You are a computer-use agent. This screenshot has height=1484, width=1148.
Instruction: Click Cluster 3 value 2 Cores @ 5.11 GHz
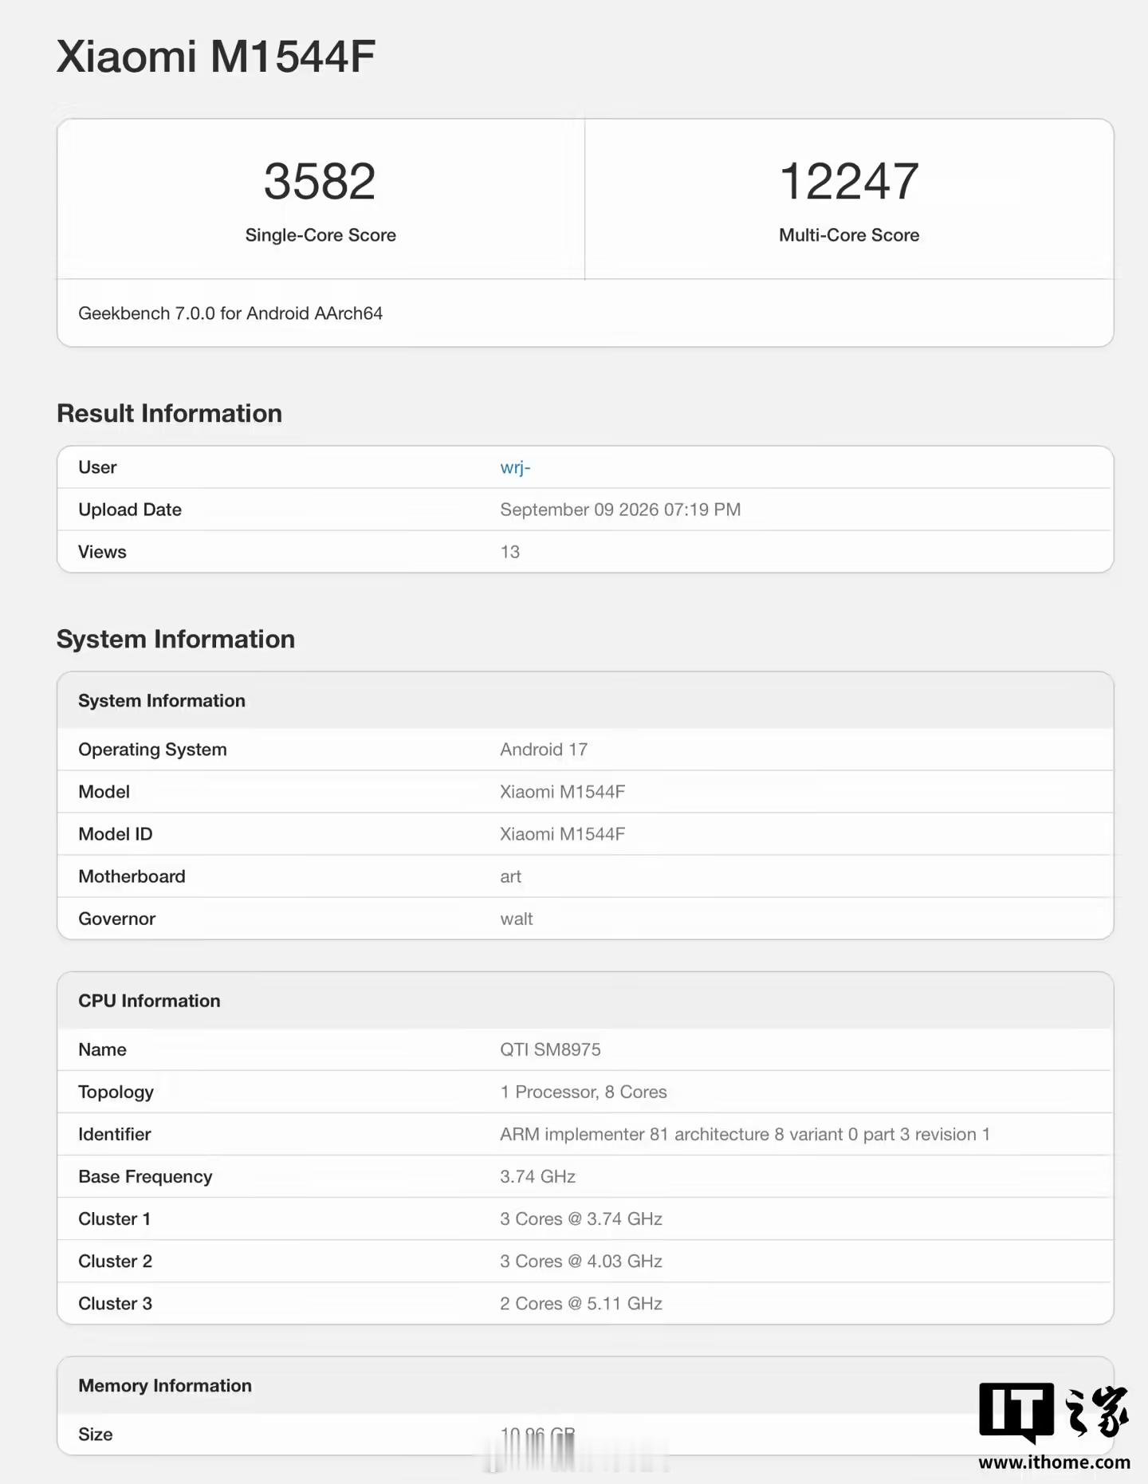(x=581, y=1303)
